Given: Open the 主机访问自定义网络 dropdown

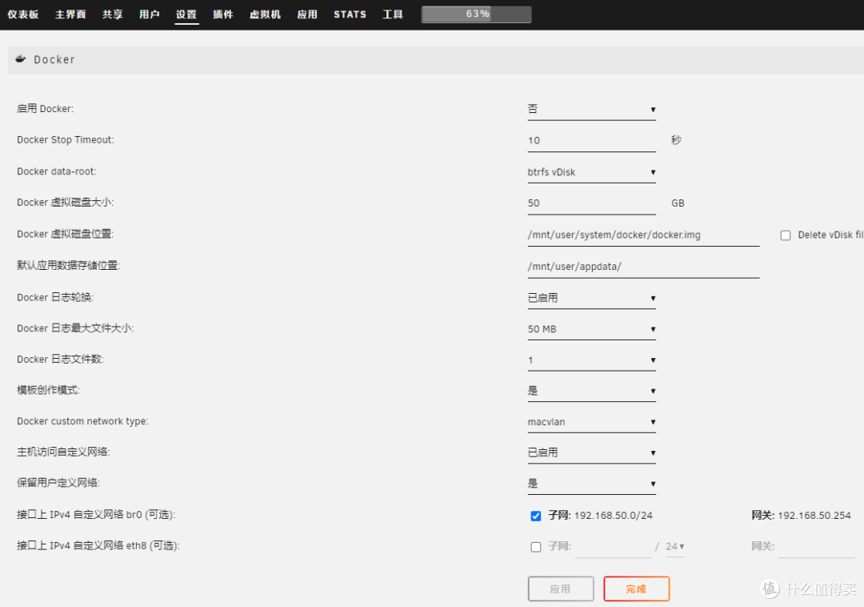Looking at the screenshot, I should [591, 452].
